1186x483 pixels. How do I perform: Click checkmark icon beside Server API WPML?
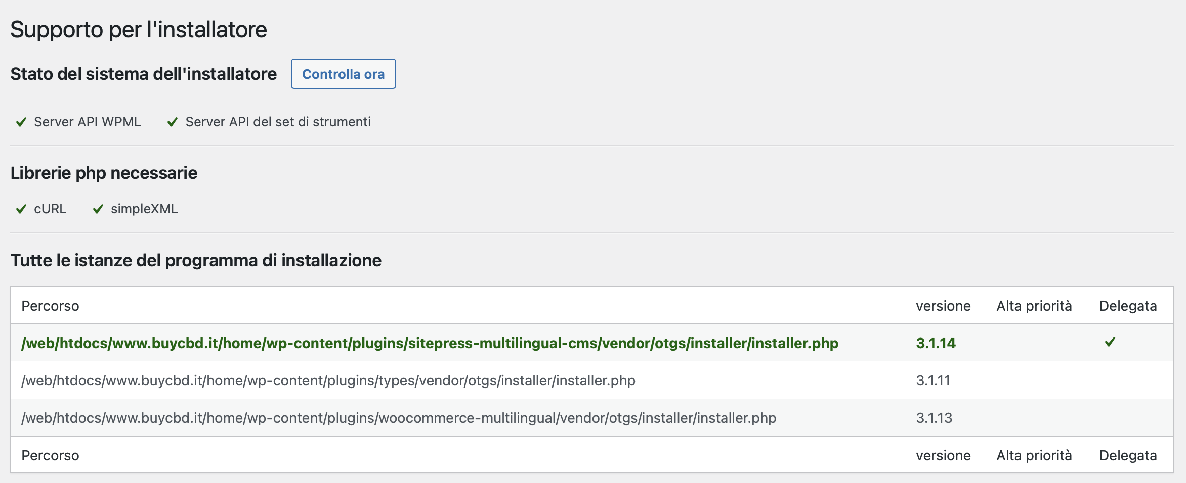[21, 122]
